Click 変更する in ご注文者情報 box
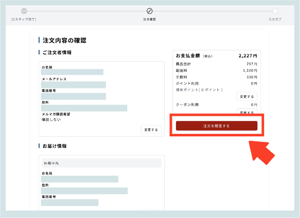Image resolution: width=300 pixels, height=218 pixels. [x=151, y=130]
